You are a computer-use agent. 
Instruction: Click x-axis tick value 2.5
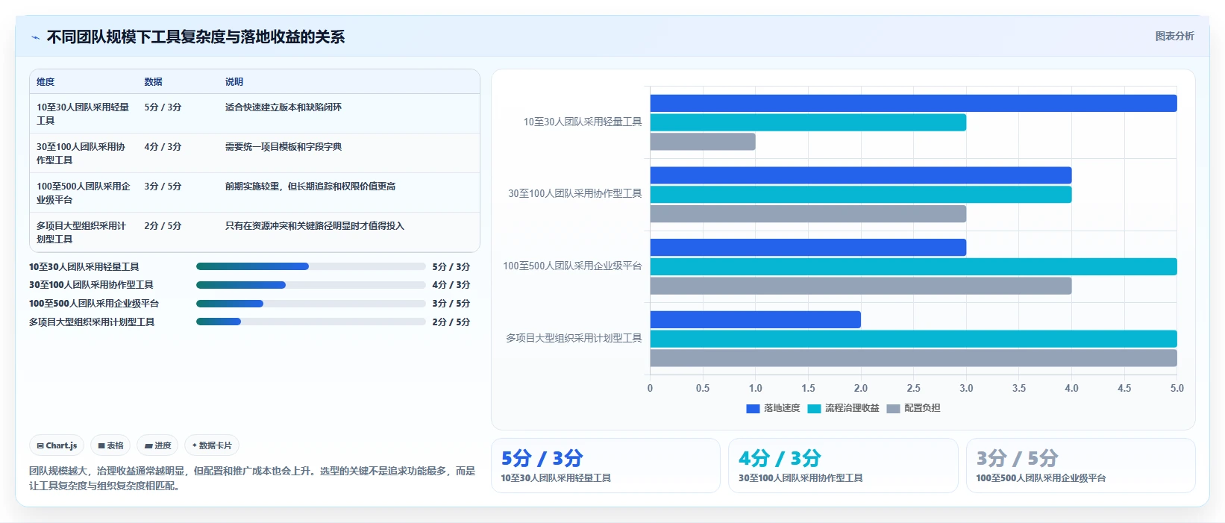(913, 389)
